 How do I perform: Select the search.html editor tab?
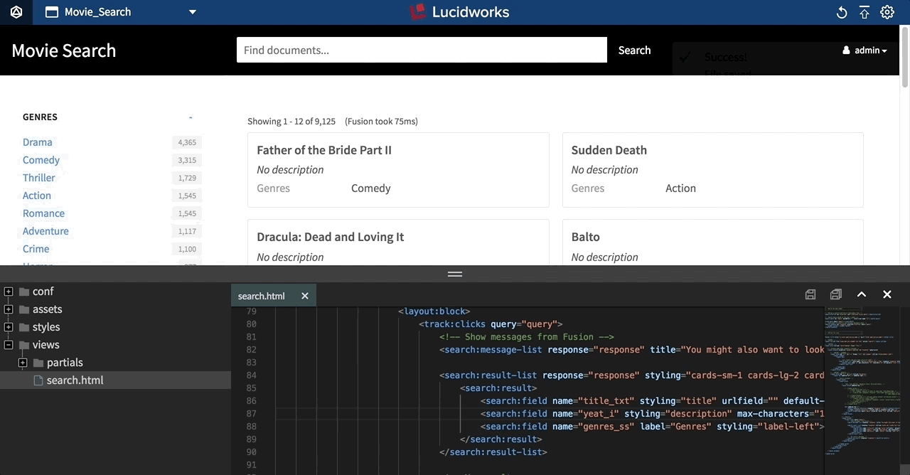262,296
